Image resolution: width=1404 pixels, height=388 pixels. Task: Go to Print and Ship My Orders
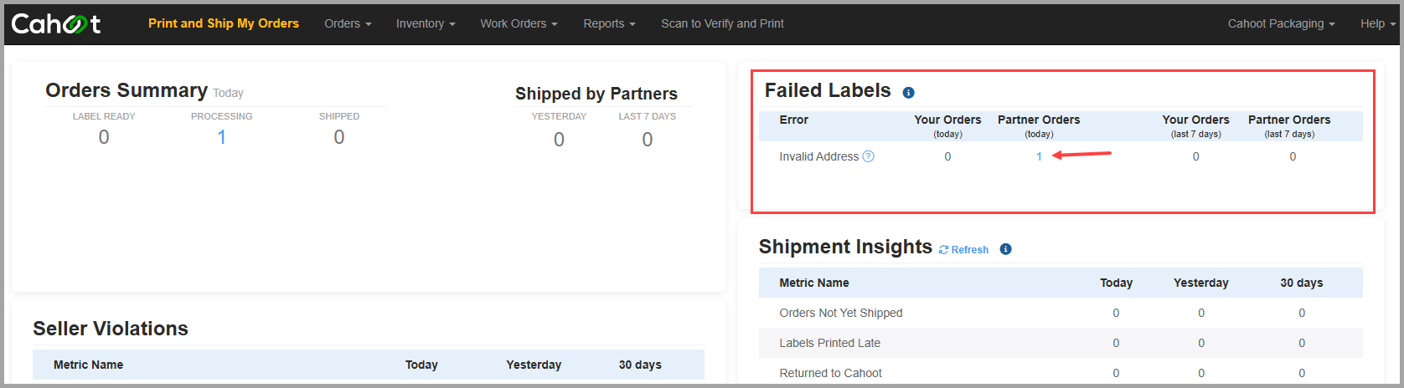[224, 23]
